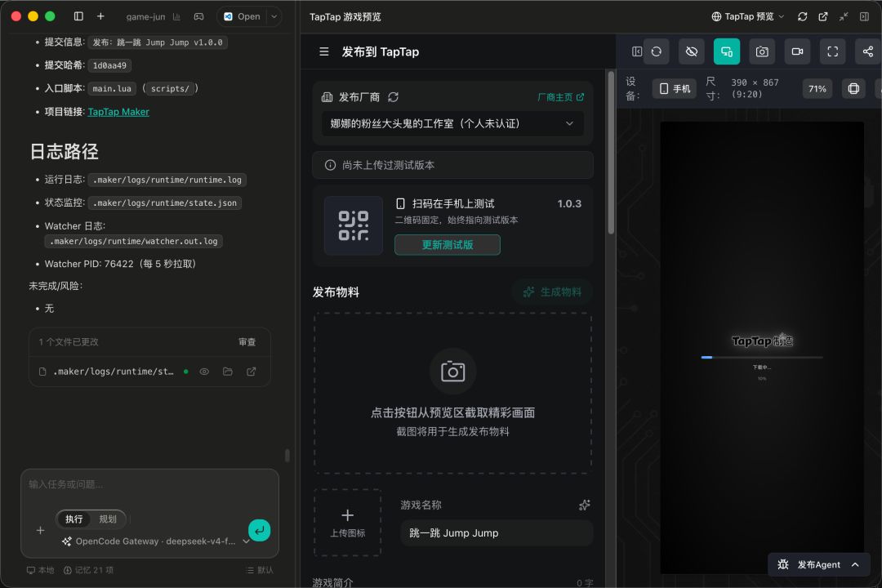Click the 1d0aa49 commit hash

tap(109, 66)
